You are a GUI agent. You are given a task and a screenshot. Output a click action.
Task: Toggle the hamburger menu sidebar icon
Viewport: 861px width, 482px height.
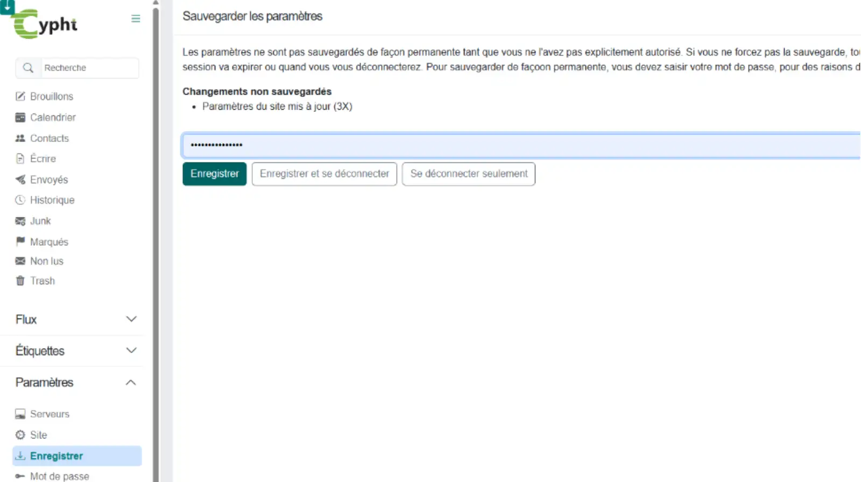136,19
